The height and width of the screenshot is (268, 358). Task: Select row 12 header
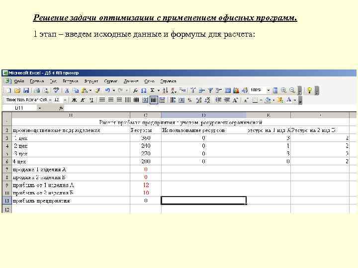tap(6, 209)
